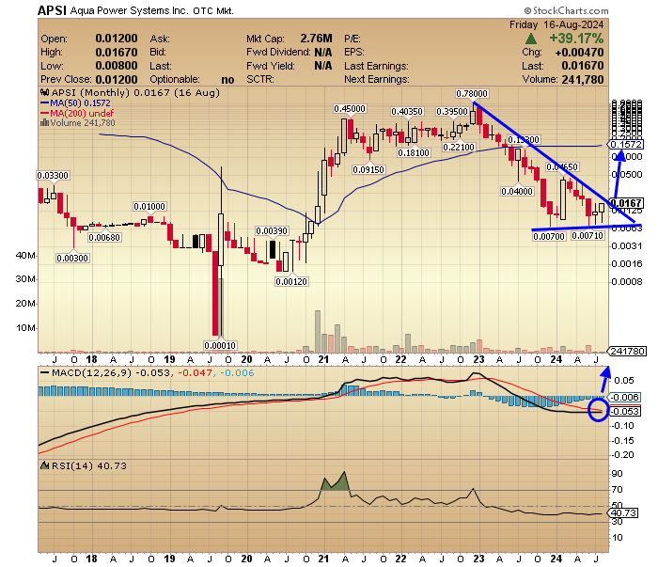Click the RSI(14) legend icon
Viewport: 658px width, 567px height.
point(44,465)
